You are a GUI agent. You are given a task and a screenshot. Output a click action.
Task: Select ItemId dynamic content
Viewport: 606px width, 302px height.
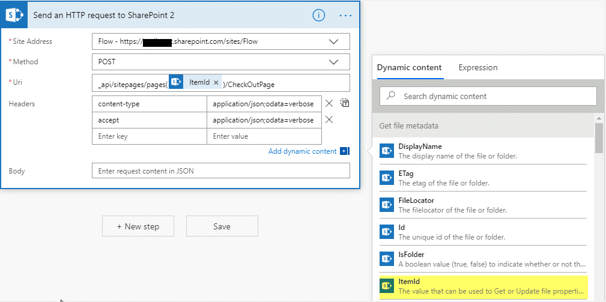coord(483,286)
